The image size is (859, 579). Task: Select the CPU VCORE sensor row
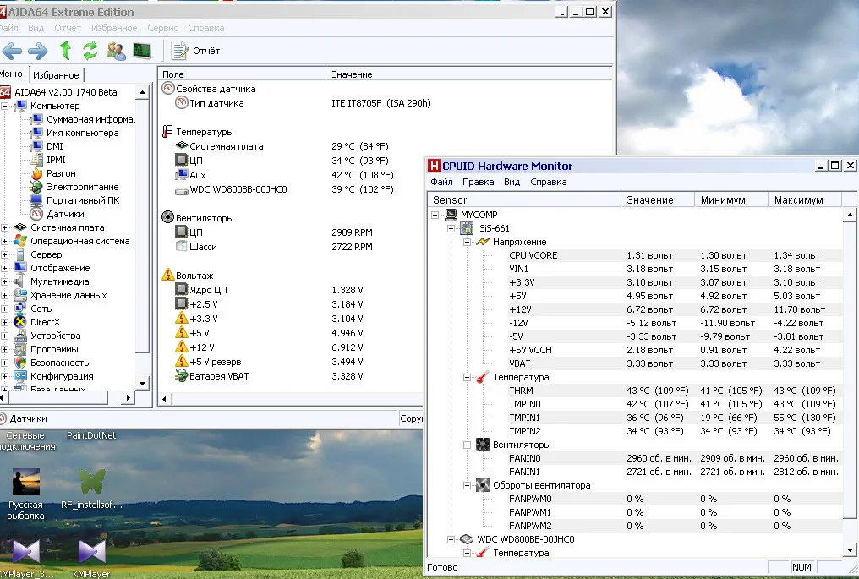pyautogui.click(x=533, y=255)
